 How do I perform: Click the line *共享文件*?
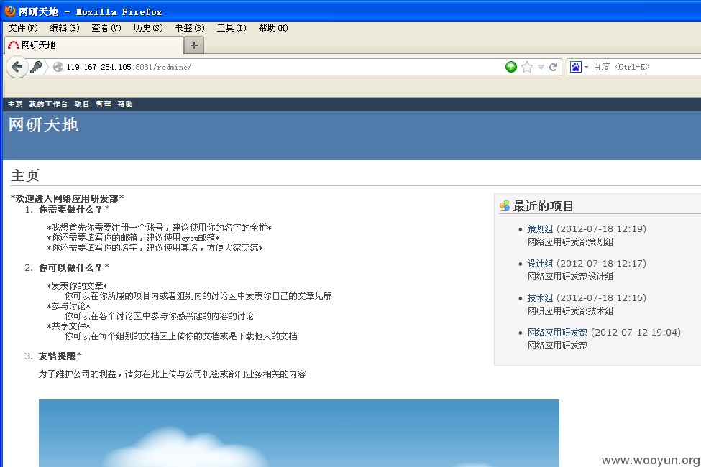pyautogui.click(x=68, y=325)
